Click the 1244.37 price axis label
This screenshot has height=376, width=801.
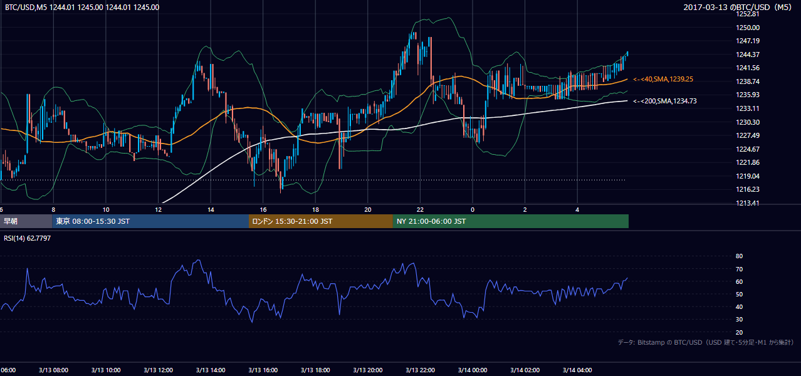tap(748, 55)
